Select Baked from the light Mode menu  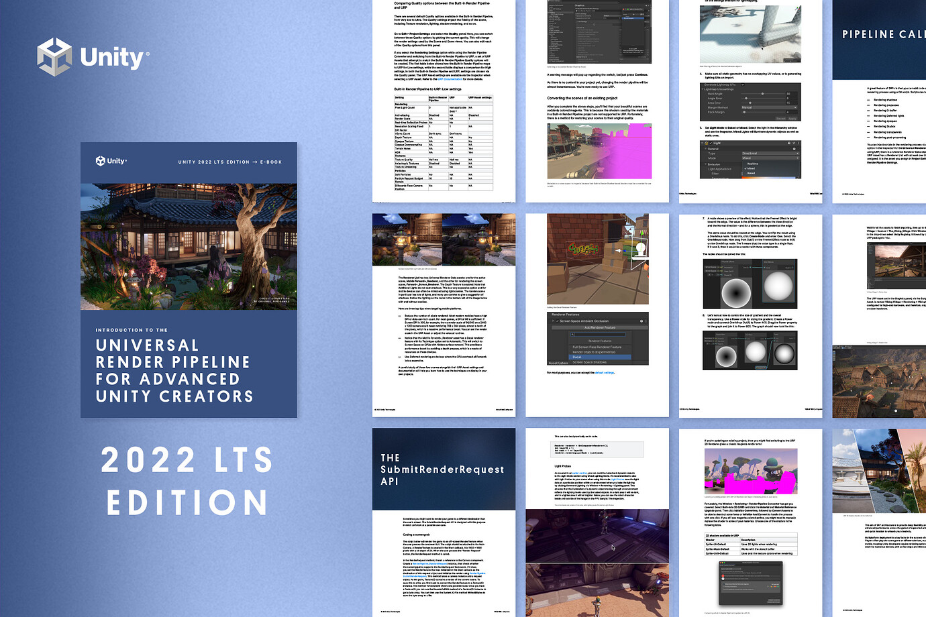[x=751, y=173]
